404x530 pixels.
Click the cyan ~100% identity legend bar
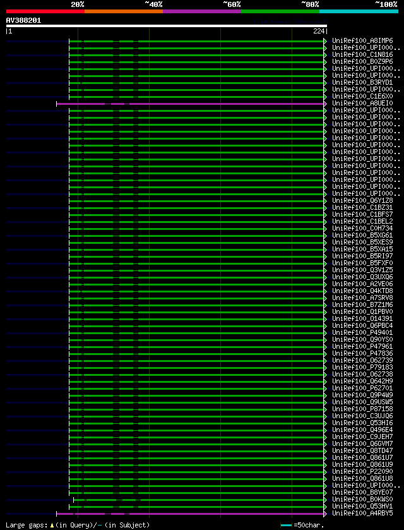point(359,11)
